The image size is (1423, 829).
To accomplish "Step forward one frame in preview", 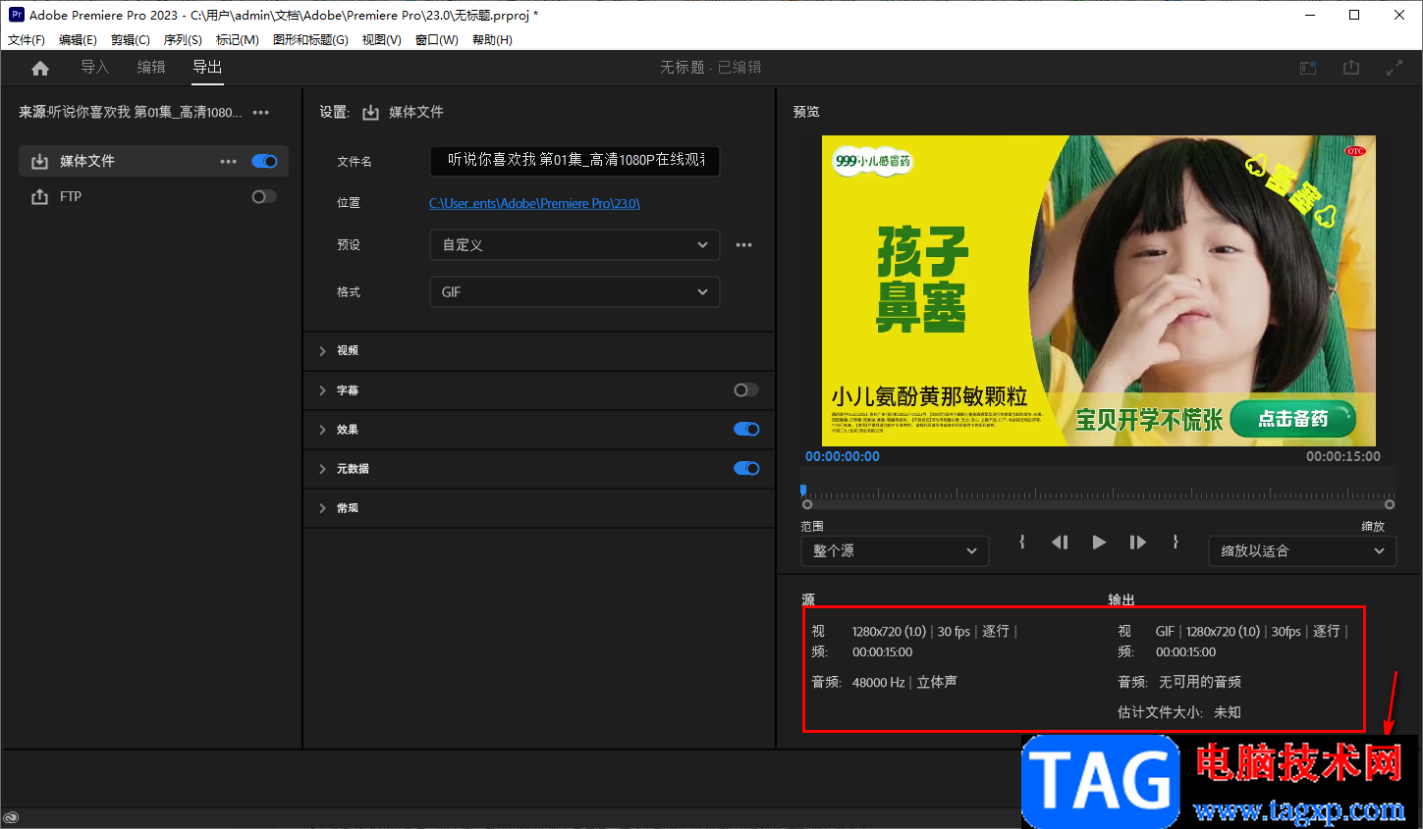I will coord(1137,542).
